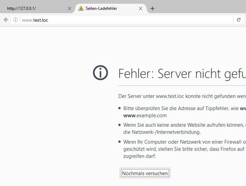Click the 'zugreifen darf.' text line
This screenshot has width=246, height=186.
pyautogui.click(x=140, y=156)
